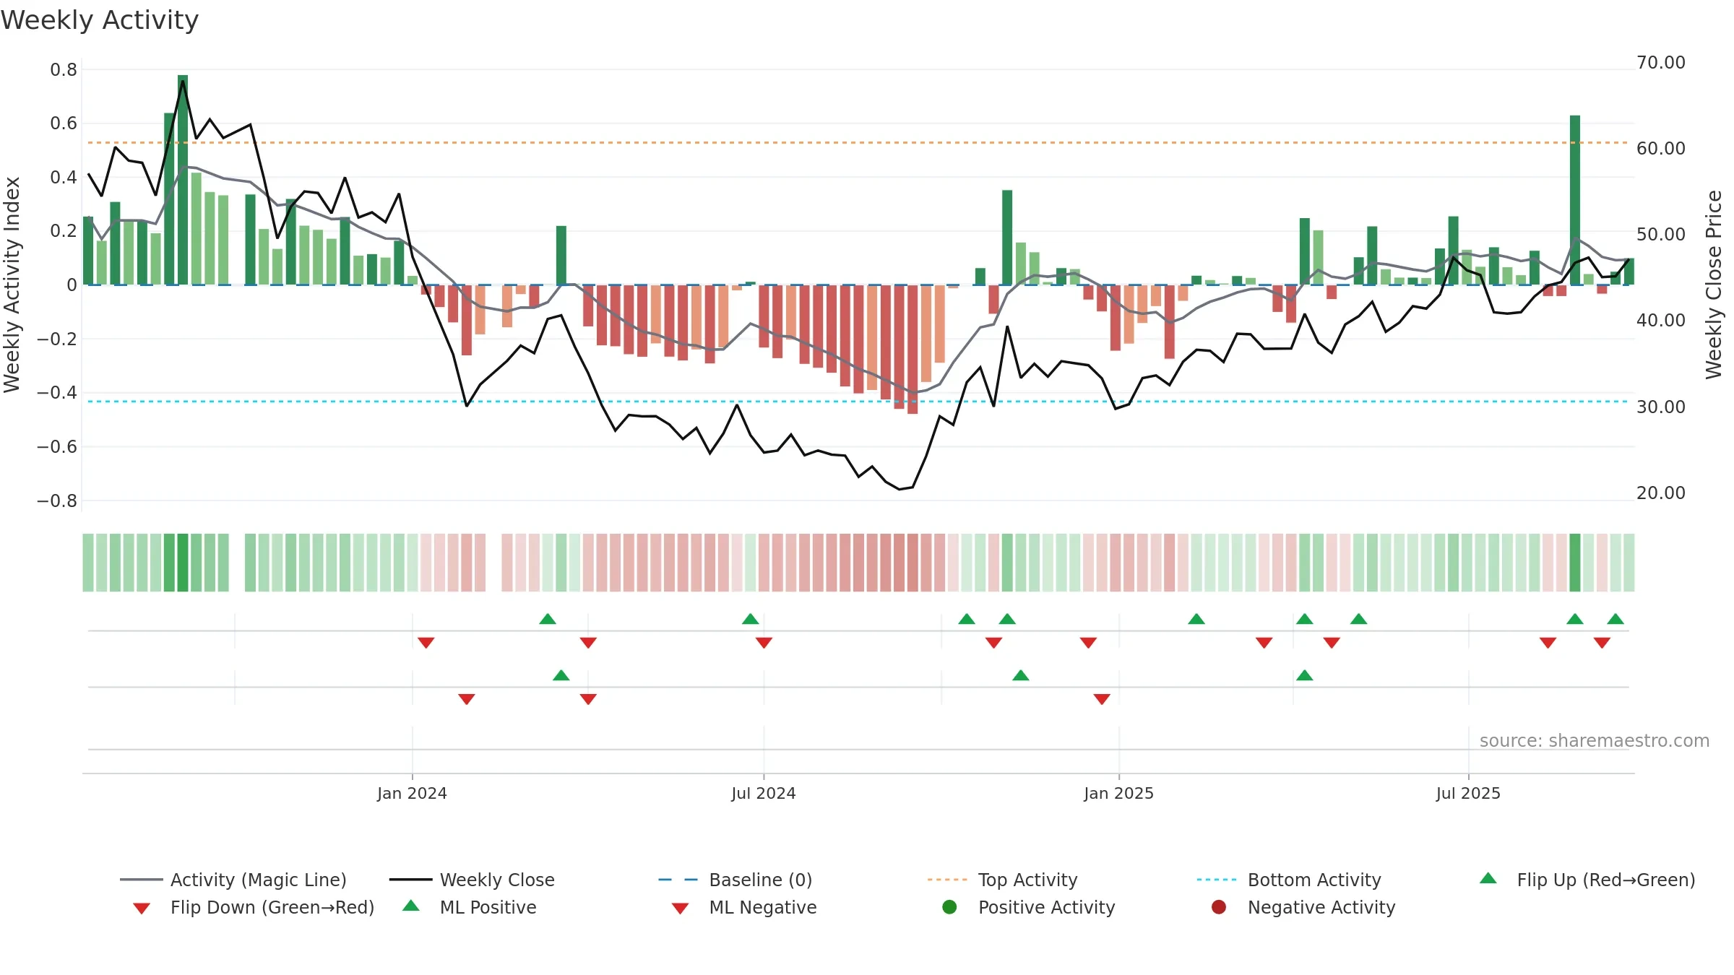
Task: Click the orange dotted Top Activity line
Action: [858, 143]
